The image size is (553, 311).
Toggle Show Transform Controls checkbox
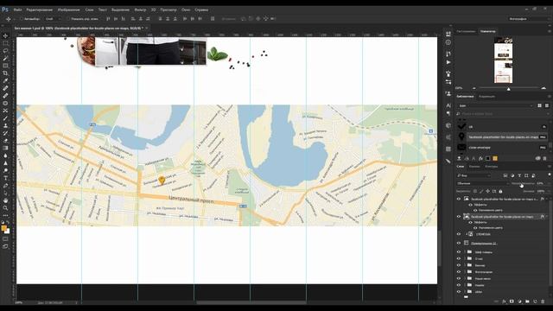pyautogui.click(x=68, y=19)
